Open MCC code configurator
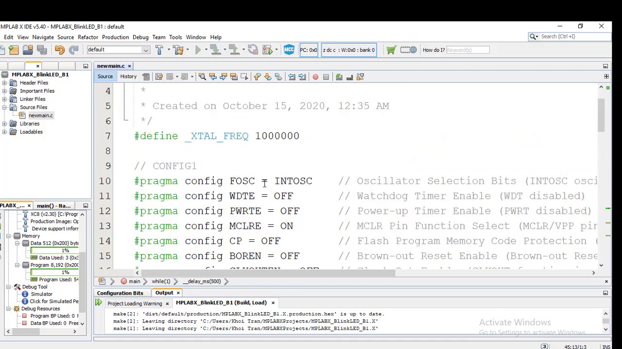Viewport: 622px width, 349px height. (x=289, y=50)
